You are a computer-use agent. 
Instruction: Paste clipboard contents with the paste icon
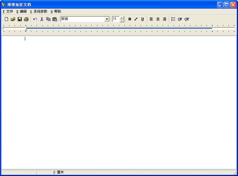[55, 19]
